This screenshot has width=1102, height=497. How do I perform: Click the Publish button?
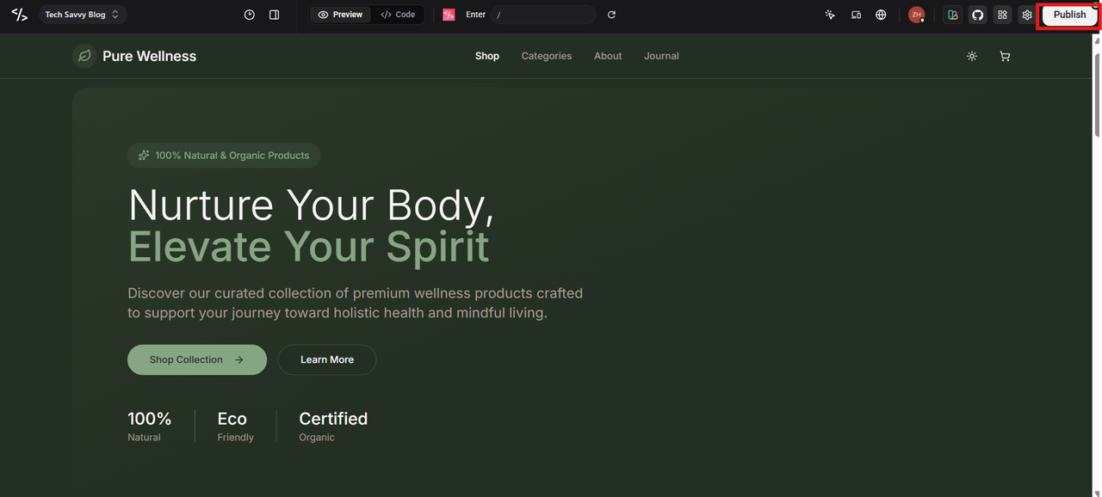1069,15
